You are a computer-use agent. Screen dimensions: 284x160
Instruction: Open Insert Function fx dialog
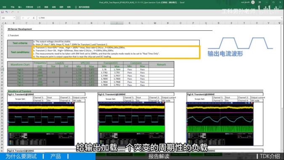(34, 18)
